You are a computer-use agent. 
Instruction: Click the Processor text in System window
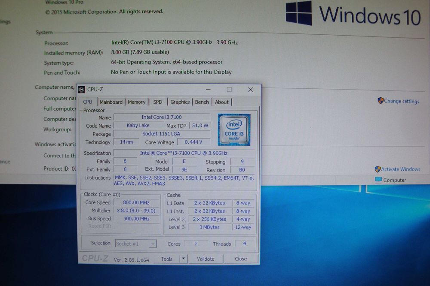tap(175, 42)
